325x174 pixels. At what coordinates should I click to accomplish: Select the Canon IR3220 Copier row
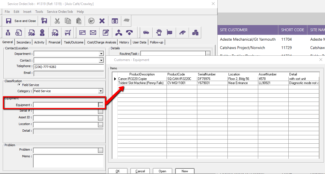(218, 79)
